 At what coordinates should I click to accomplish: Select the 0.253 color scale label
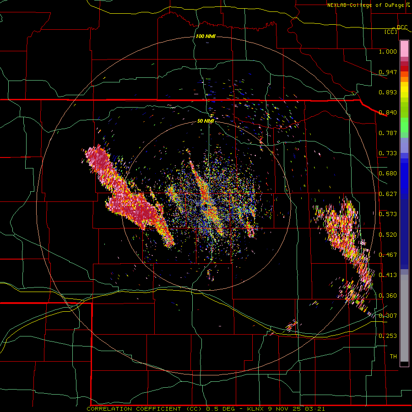[x=388, y=336]
